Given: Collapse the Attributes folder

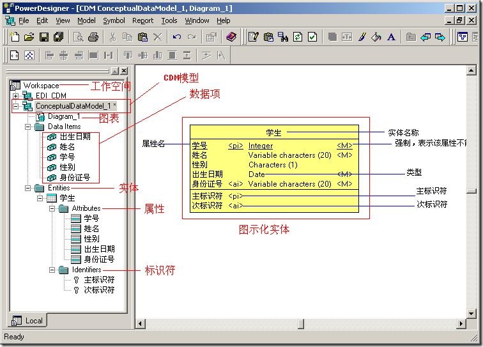Looking at the screenshot, I should [x=52, y=208].
